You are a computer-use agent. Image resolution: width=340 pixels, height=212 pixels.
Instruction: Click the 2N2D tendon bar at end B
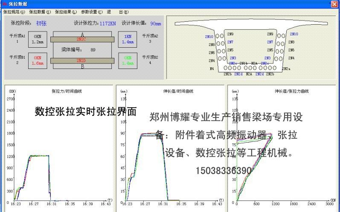[x=82, y=60]
